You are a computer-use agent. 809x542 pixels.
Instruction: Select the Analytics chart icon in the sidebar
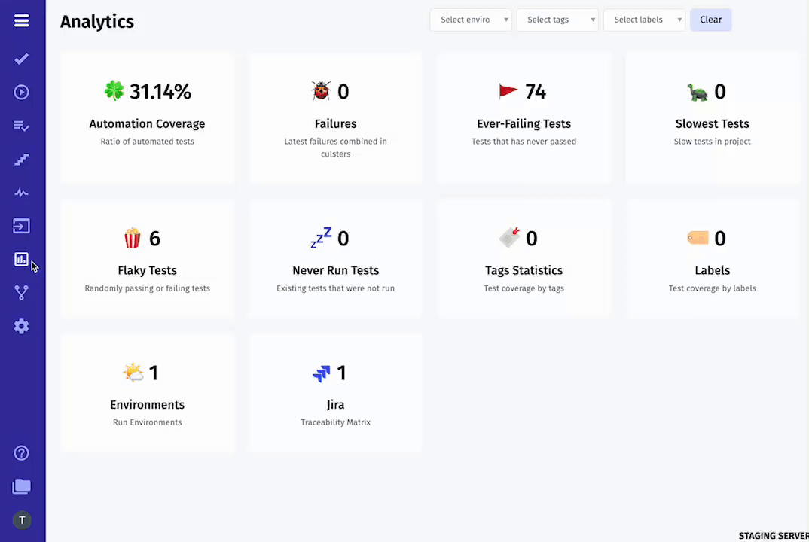pos(21,260)
